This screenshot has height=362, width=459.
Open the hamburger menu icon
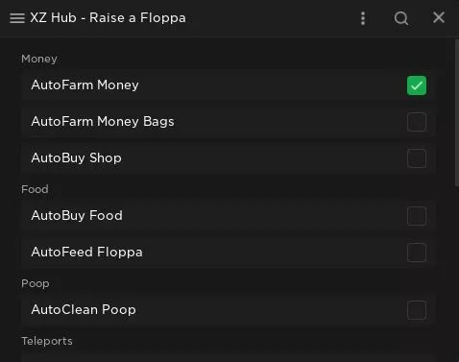(17, 18)
